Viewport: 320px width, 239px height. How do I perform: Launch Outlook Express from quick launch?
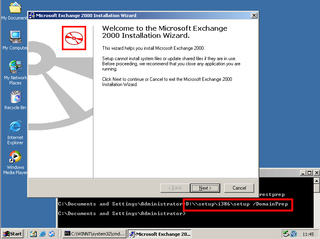[x=51, y=234]
